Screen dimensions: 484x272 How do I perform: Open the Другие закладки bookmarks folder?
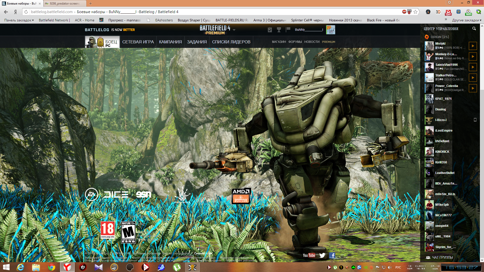[467, 20]
